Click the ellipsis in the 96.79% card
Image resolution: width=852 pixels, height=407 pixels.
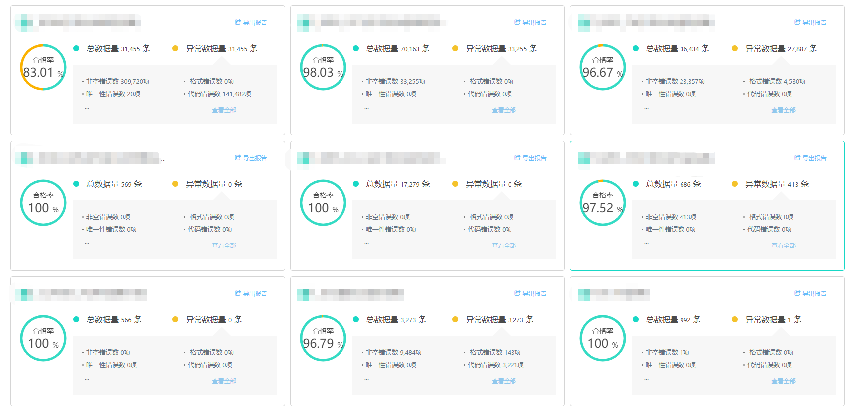coord(366,378)
